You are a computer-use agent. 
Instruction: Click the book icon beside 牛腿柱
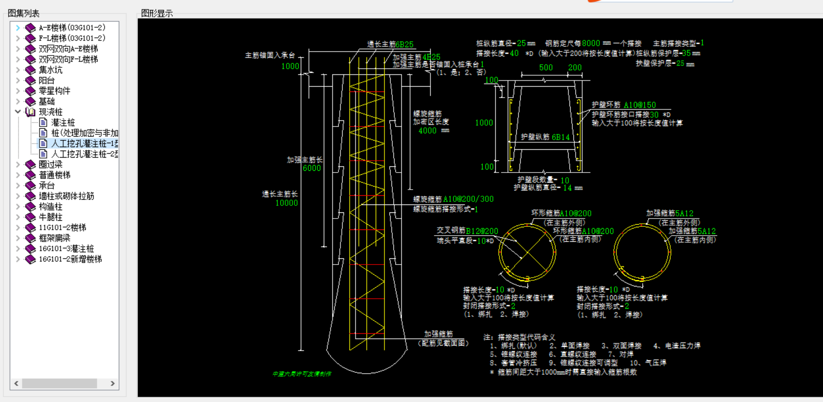click(x=30, y=217)
